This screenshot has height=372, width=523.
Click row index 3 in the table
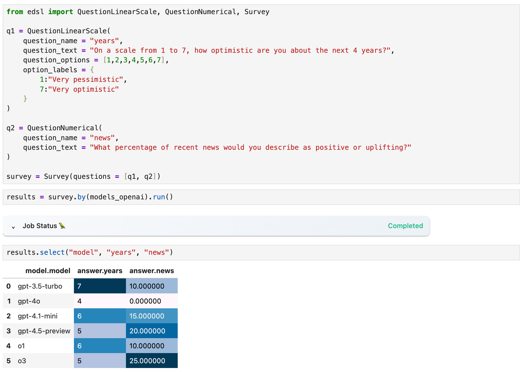click(x=9, y=331)
